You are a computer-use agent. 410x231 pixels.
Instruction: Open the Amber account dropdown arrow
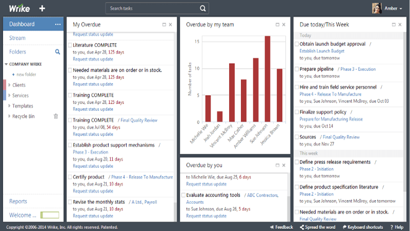[401, 9]
